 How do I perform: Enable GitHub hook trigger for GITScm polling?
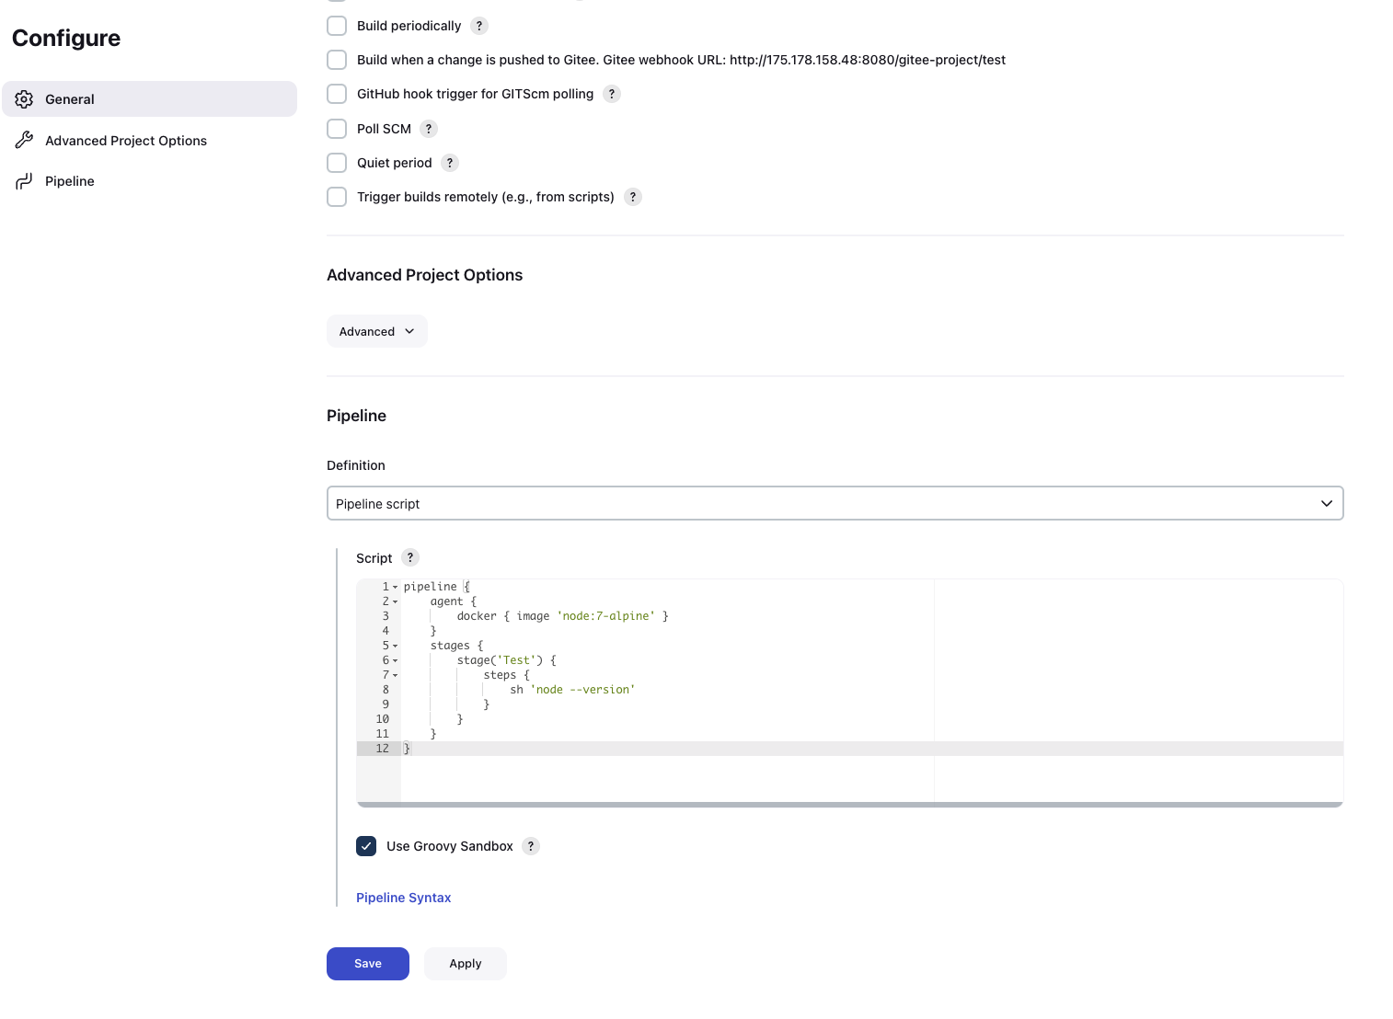(337, 94)
